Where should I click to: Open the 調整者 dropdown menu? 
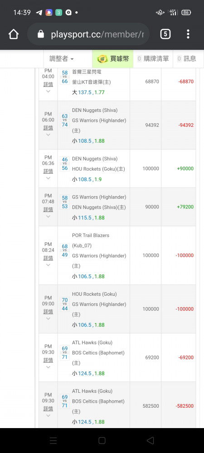[x=62, y=59]
